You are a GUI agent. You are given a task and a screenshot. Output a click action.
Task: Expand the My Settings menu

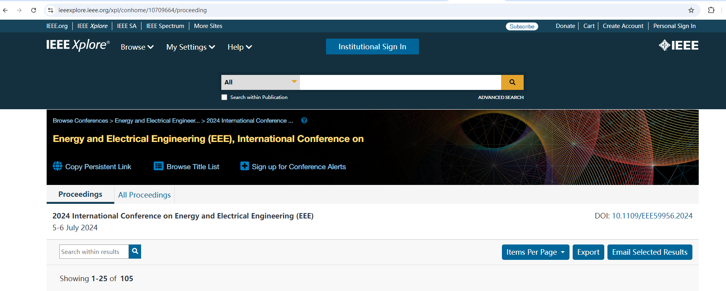tap(191, 47)
